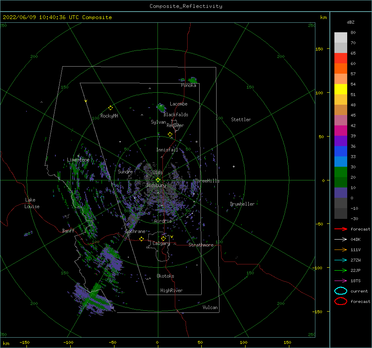The height and width of the screenshot is (348, 372).
Task: Select the blue 36-33 dBZ swatch
Action: pyautogui.click(x=341, y=151)
